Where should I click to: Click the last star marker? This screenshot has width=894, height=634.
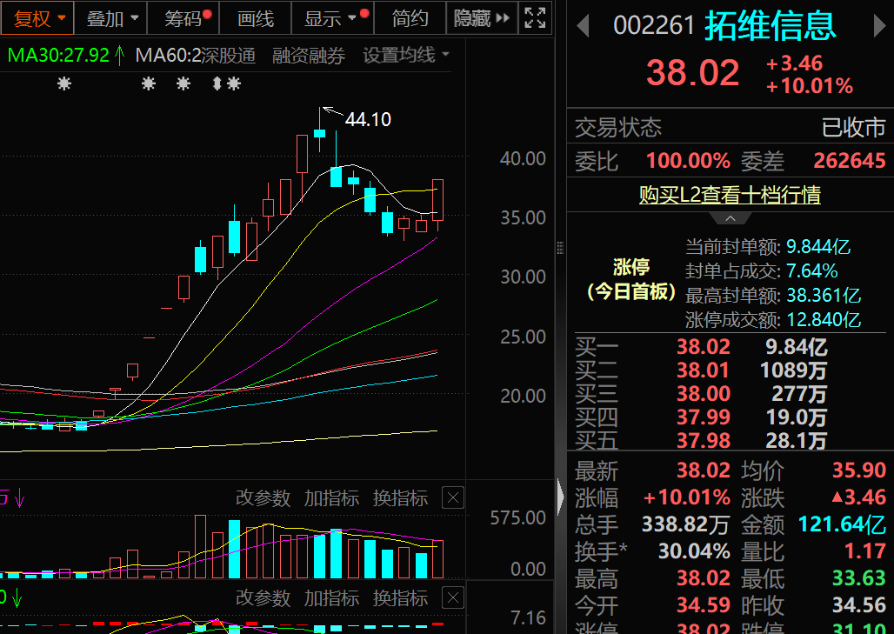(x=234, y=84)
